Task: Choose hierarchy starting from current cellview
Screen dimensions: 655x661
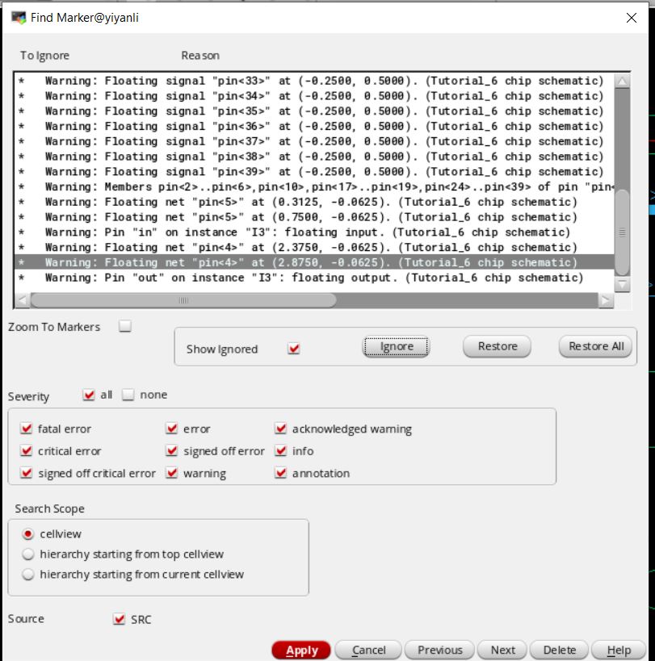Action: click(29, 575)
